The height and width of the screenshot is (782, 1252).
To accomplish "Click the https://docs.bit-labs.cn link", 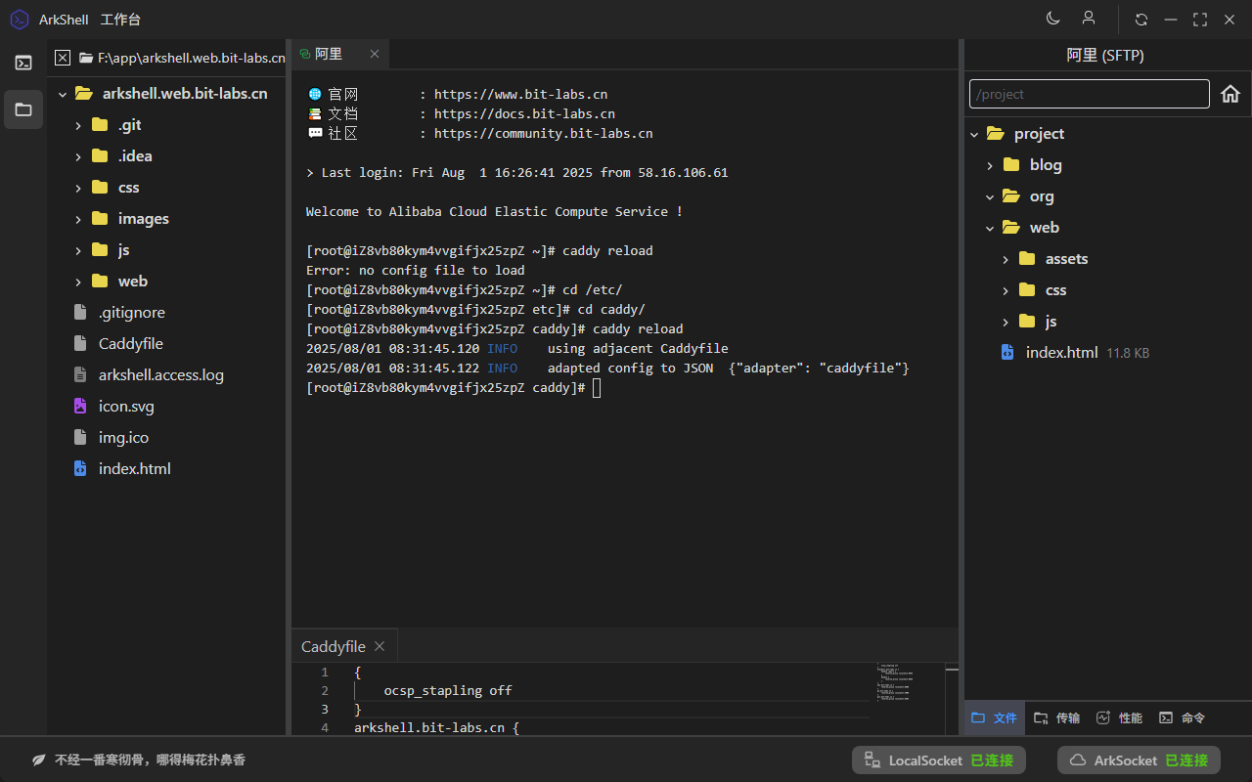I will pos(524,114).
